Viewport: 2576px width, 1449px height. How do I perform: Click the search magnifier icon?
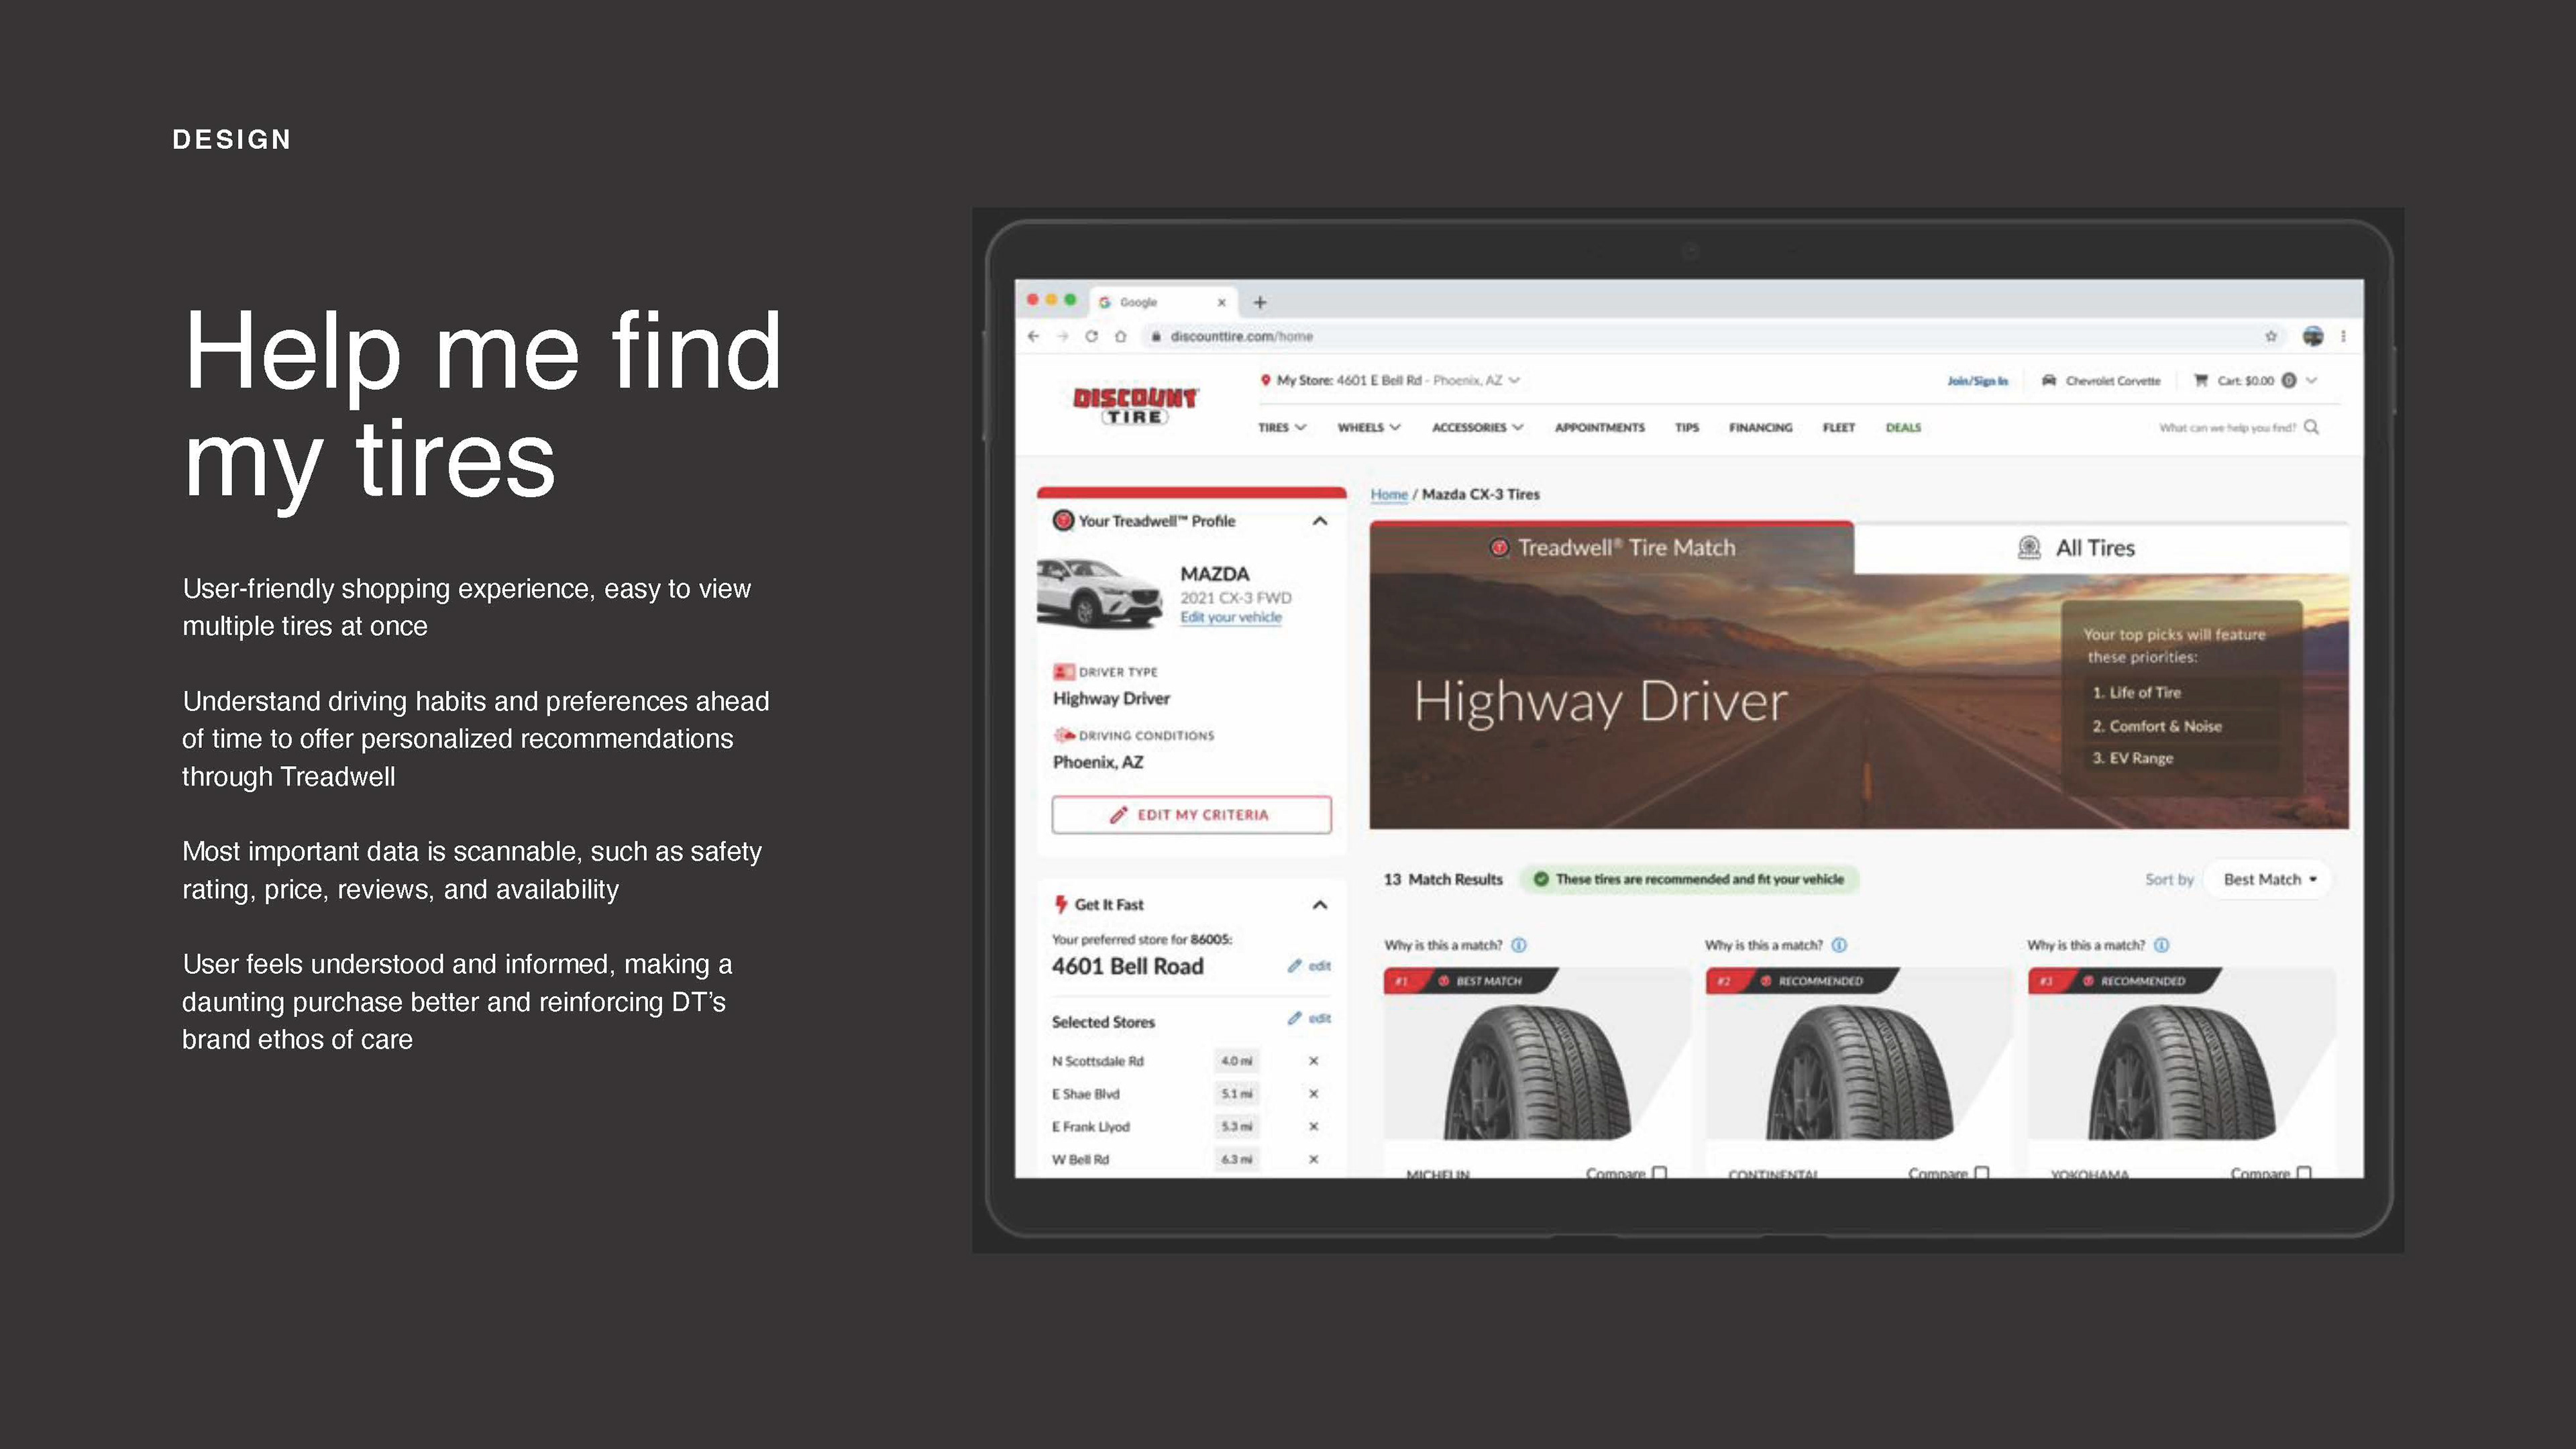pyautogui.click(x=2311, y=427)
